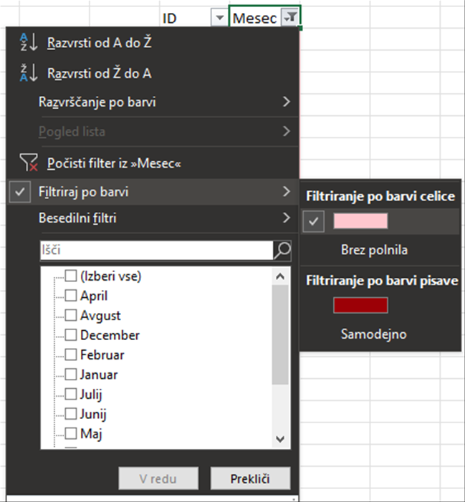Click in the Išči search field
The width and height of the screenshot is (465, 502).
coord(157,250)
